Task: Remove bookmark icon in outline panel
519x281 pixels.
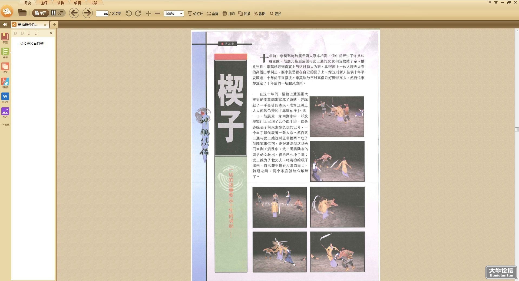Action: click(x=36, y=33)
